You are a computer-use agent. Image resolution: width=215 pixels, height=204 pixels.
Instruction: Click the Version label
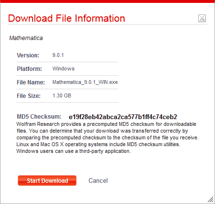[x=28, y=55]
